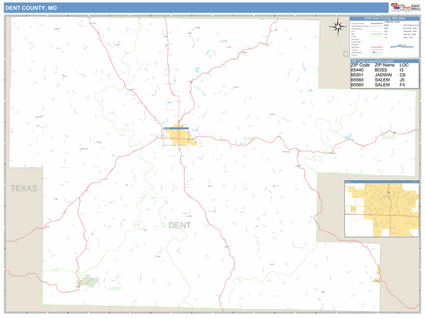Click the DENT county label
425x319 pixels.
pos(180,225)
